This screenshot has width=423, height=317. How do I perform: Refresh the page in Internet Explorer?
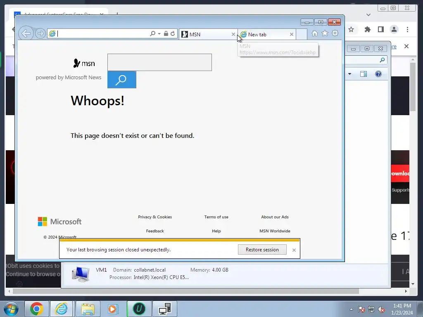click(x=173, y=33)
